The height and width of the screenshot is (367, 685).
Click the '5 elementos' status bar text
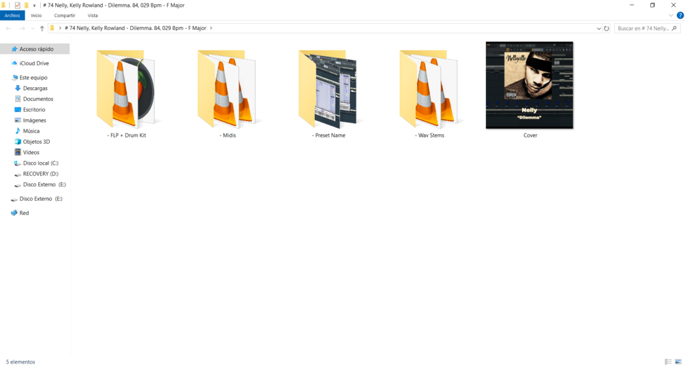point(20,362)
